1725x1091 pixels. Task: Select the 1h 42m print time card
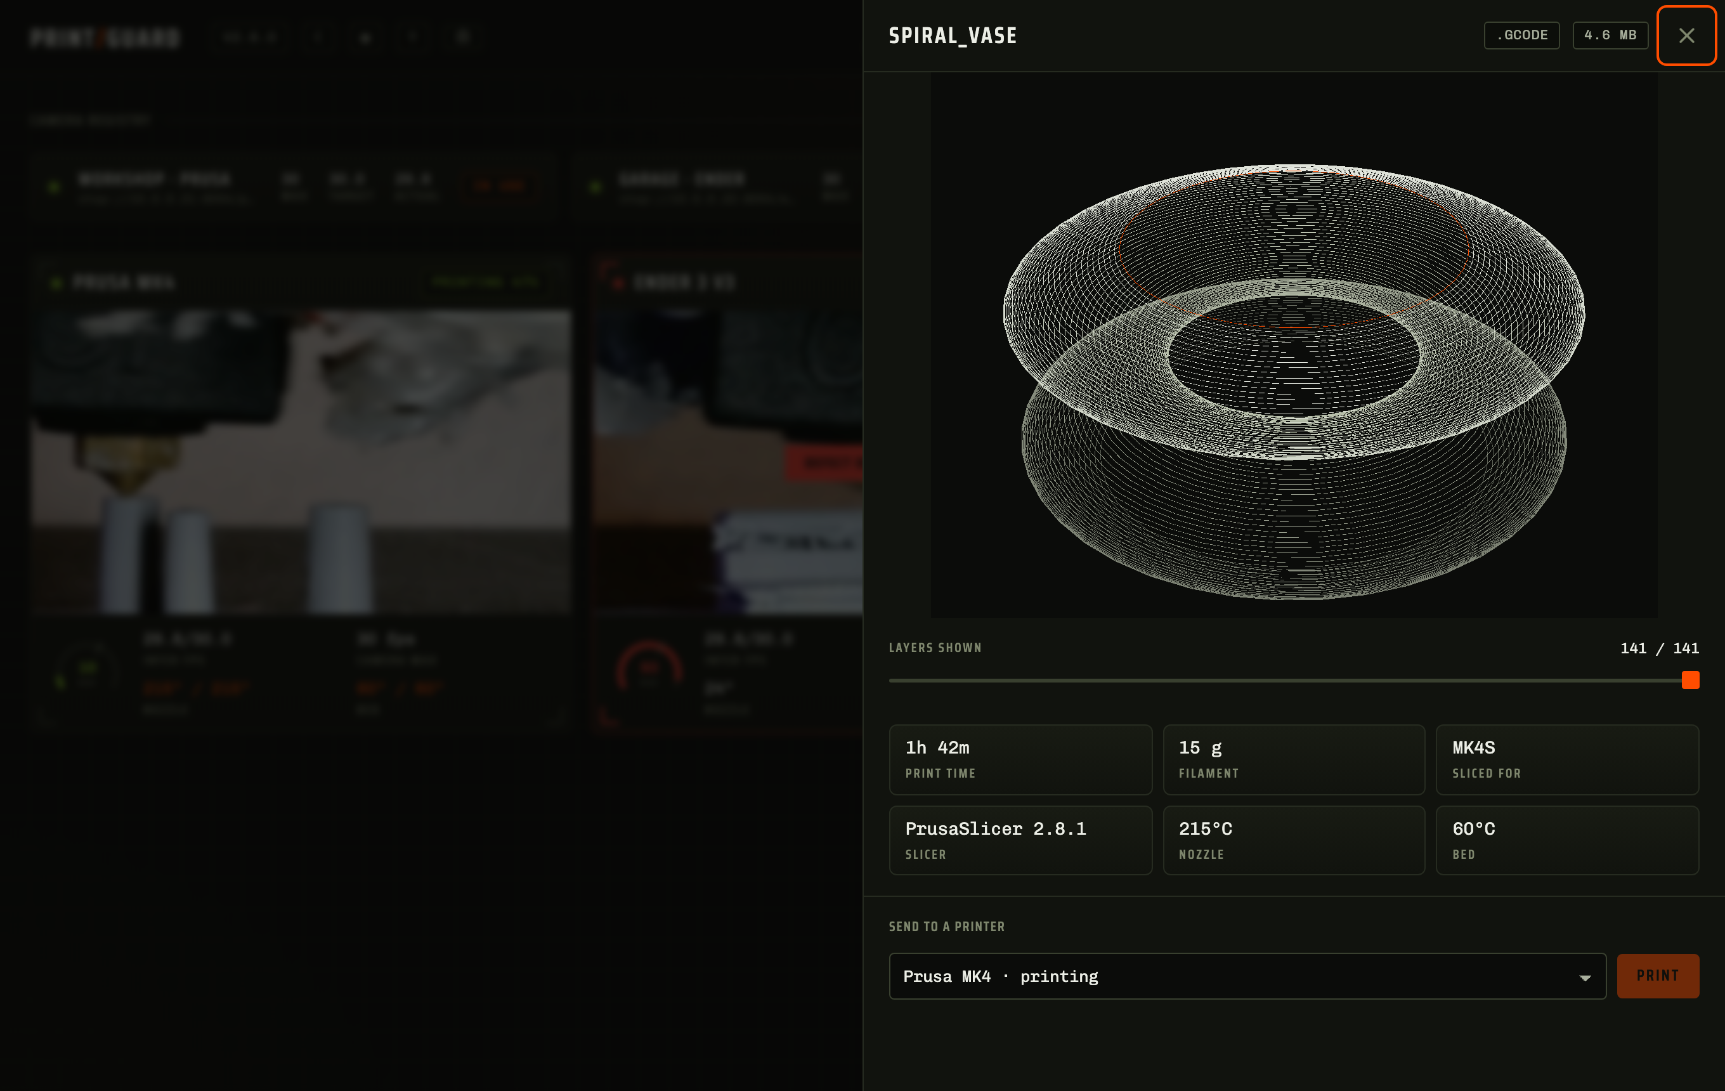(x=1020, y=759)
